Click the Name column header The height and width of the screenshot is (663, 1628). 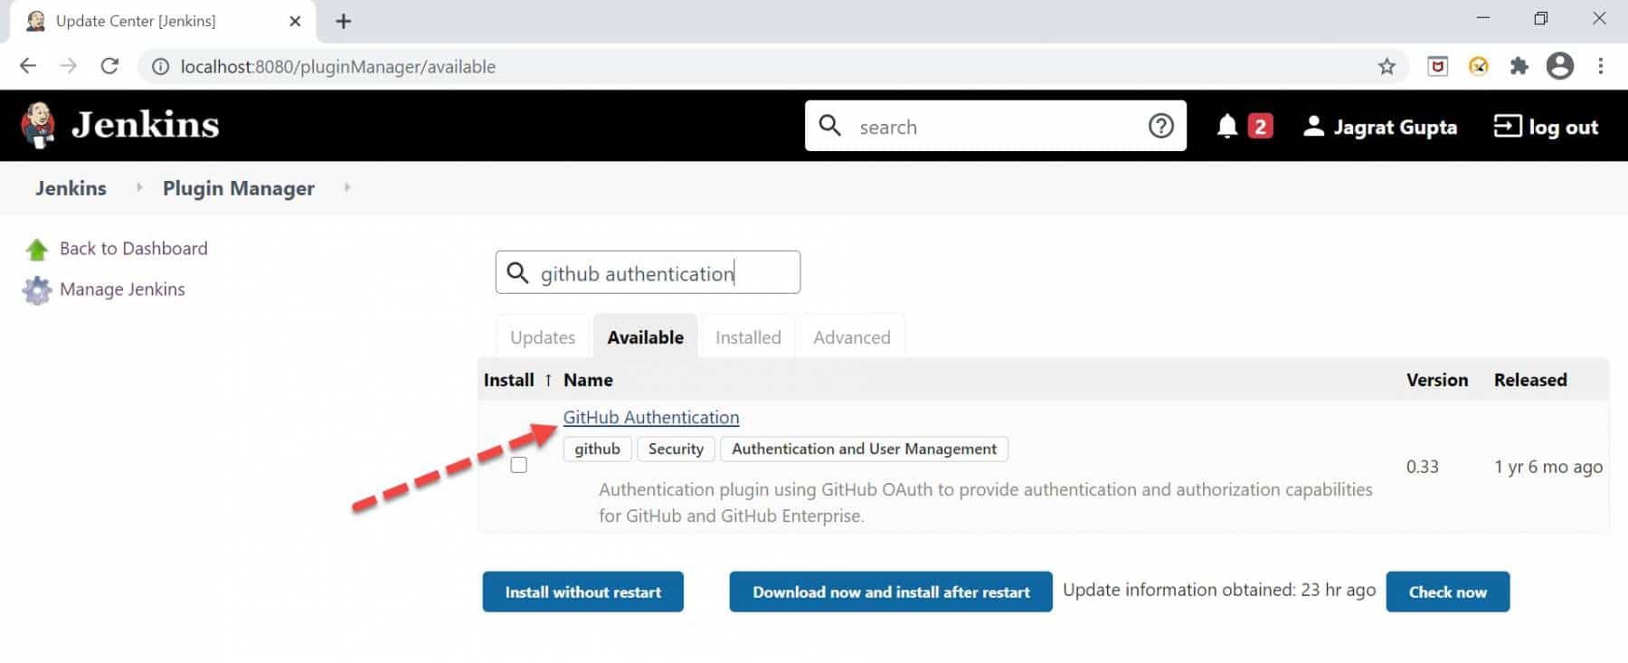(588, 380)
